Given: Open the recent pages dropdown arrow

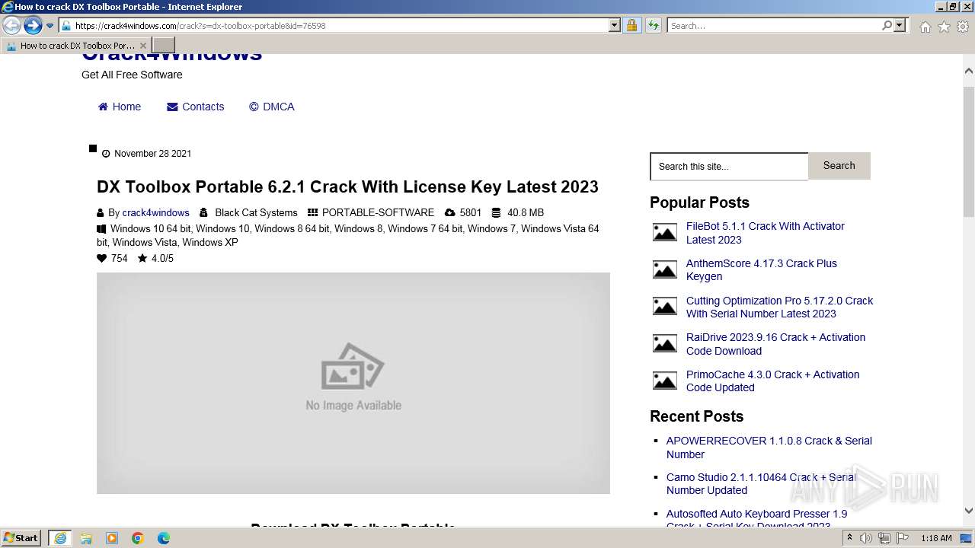Looking at the screenshot, I should coord(50,26).
